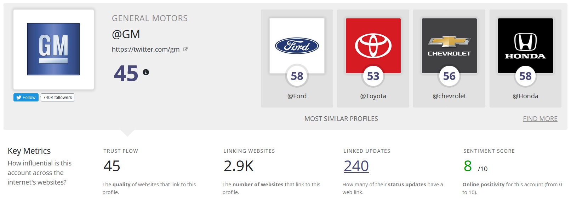Screen dimensions: 571x210
Task: Select the Toyota logo thumbnail
Action: click(x=373, y=46)
